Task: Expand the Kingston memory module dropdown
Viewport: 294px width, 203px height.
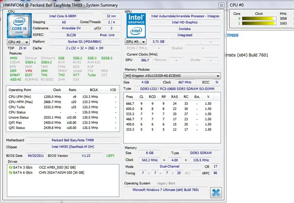Action: [172, 76]
